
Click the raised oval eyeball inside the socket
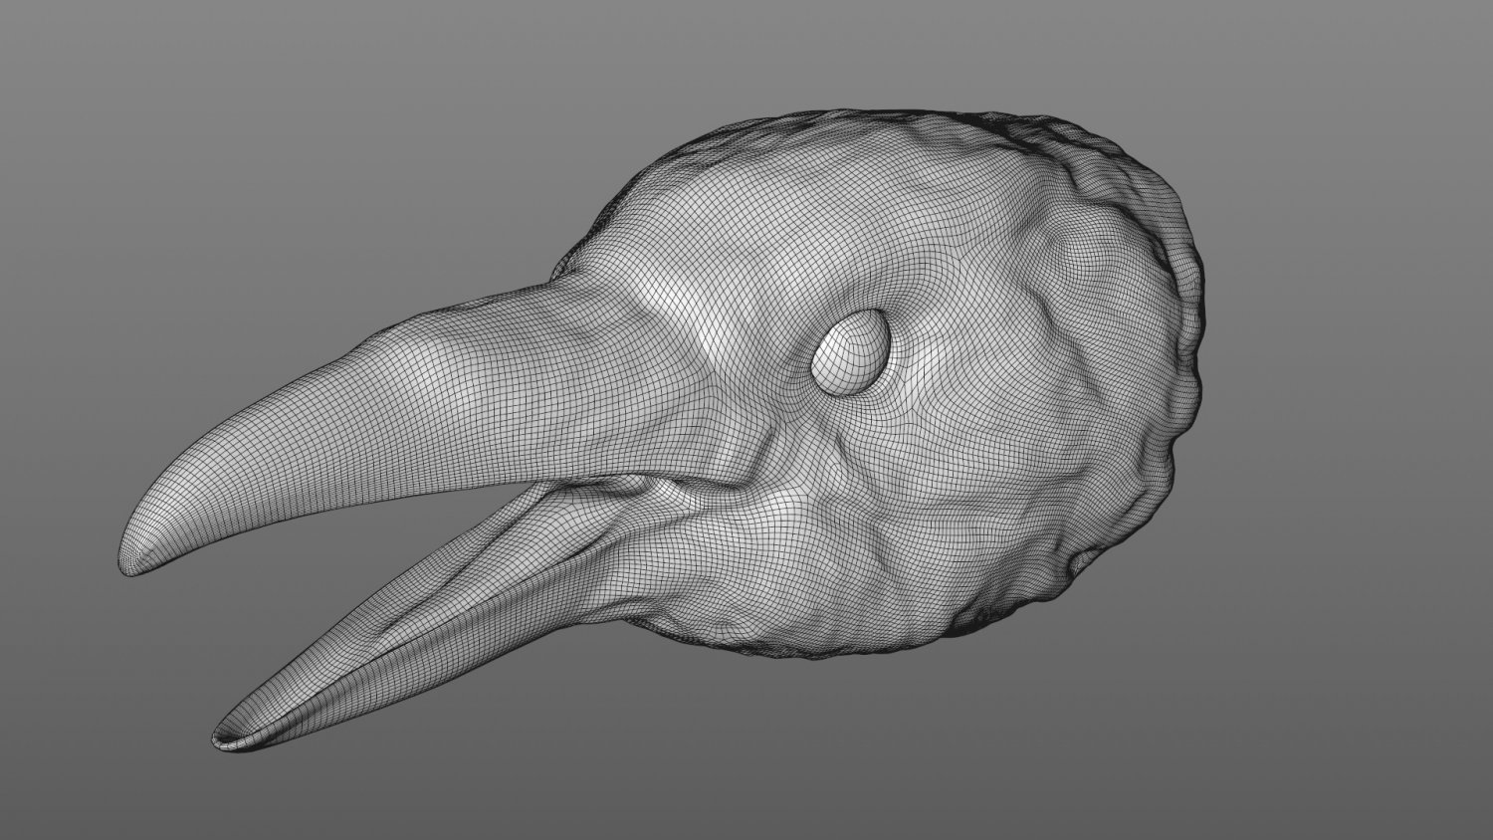pos(851,348)
